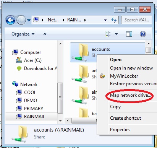Click the blue Back arrow button

point(10,20)
